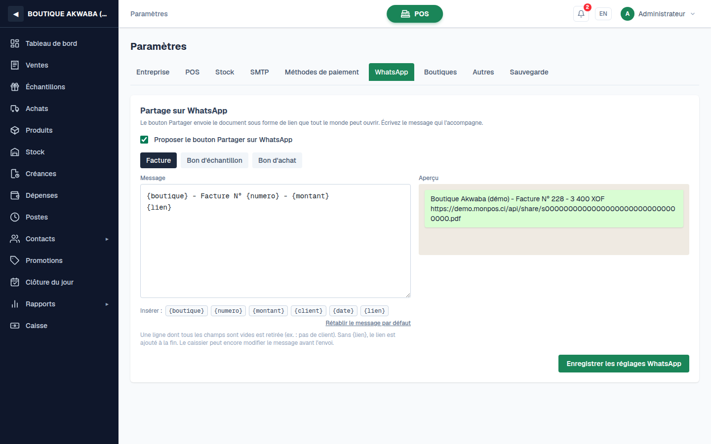Open the Tableau de bord dashboard icon
The image size is (711, 444).
(x=15, y=43)
